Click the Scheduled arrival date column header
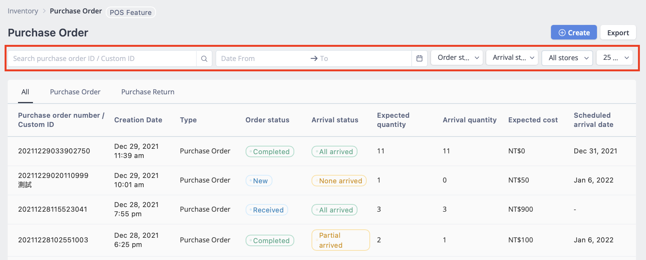 point(594,120)
